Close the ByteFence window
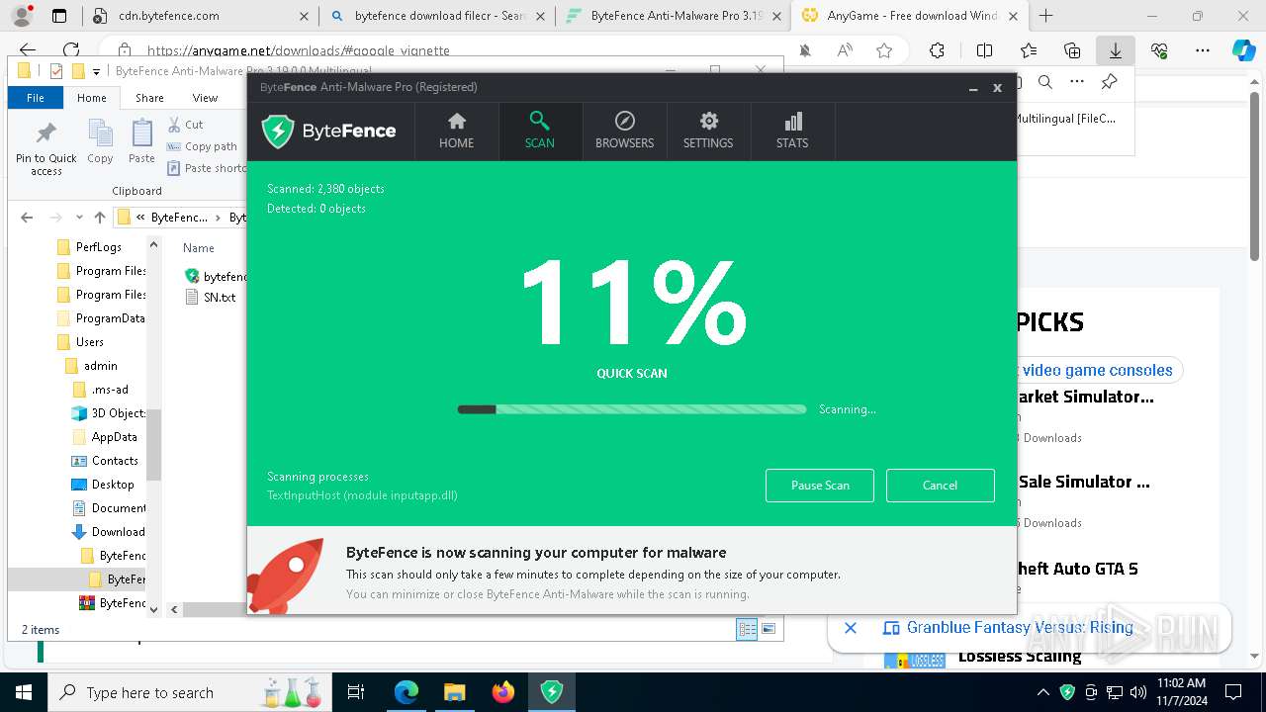This screenshot has height=712, width=1266. pyautogui.click(x=997, y=88)
